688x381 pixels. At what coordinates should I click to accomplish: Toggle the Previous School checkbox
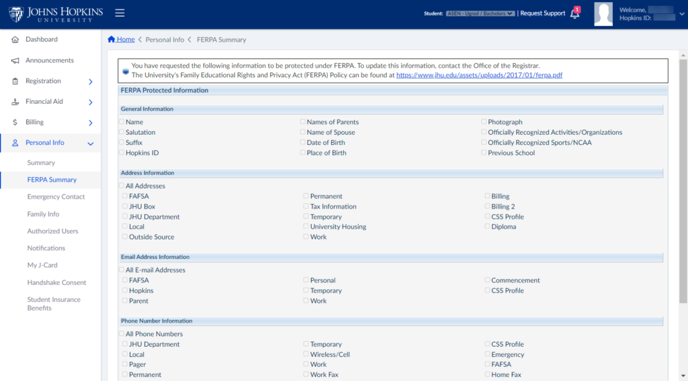point(484,152)
